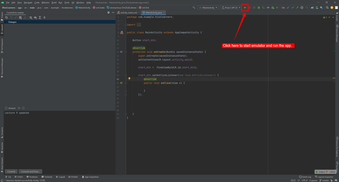Screen dimensions: 339x182
Task: Open Git Show History clock icon
Action: click(x=302, y=8)
